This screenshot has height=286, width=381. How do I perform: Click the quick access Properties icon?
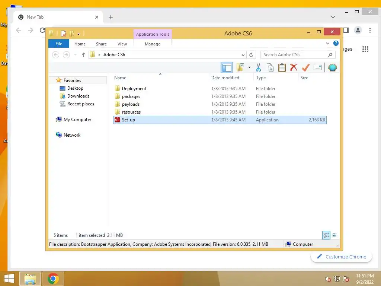click(63, 33)
